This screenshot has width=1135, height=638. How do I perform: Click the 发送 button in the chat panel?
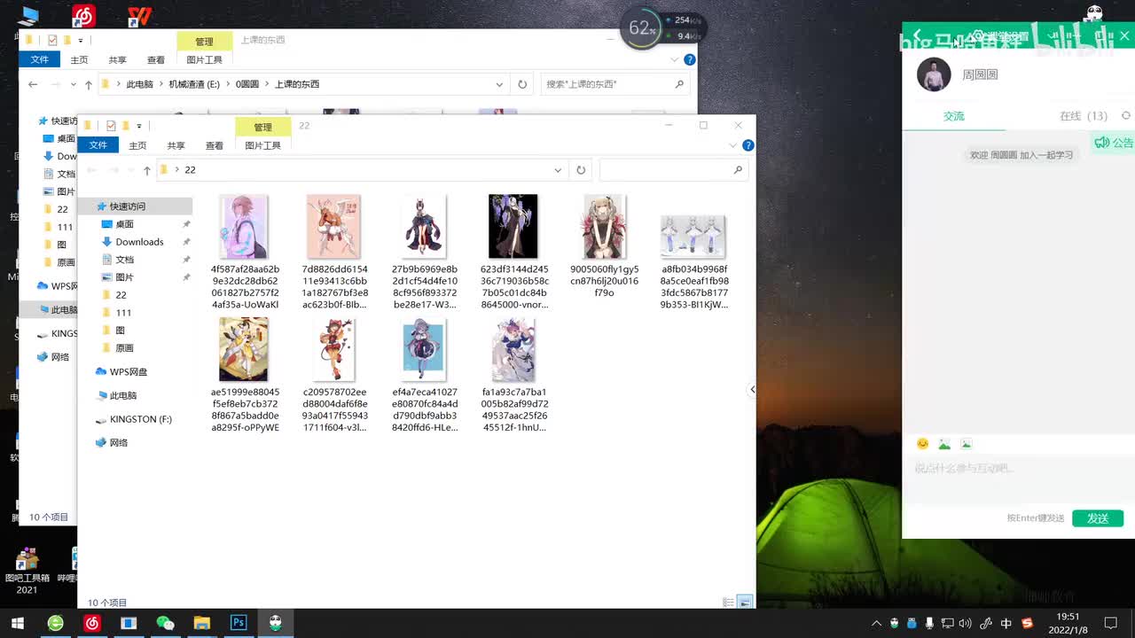pyautogui.click(x=1098, y=518)
